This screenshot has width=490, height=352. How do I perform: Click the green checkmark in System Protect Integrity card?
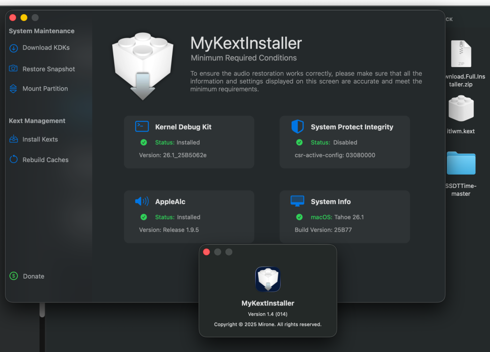299,142
